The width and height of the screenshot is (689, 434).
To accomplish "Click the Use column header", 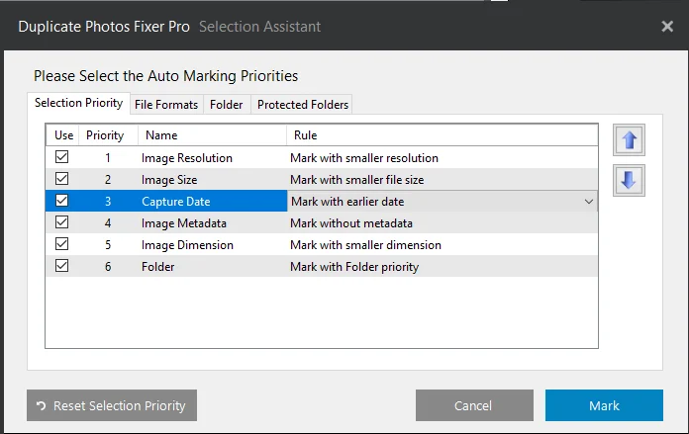I will 62,135.
